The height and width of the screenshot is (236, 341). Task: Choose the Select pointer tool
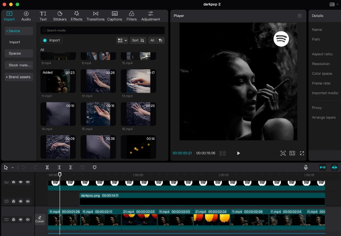tap(6, 168)
